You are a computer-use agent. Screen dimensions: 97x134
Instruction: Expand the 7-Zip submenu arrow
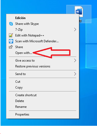75,30
